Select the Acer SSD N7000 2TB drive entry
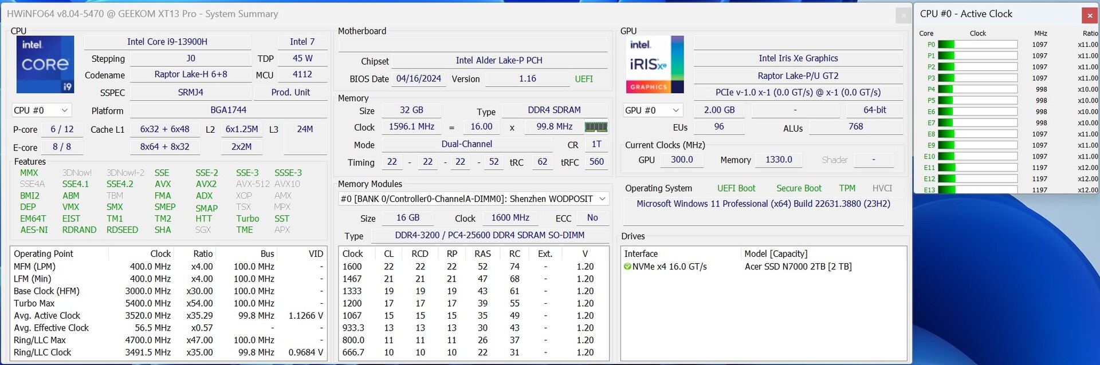Image resolution: width=1100 pixels, height=365 pixels. pos(797,267)
